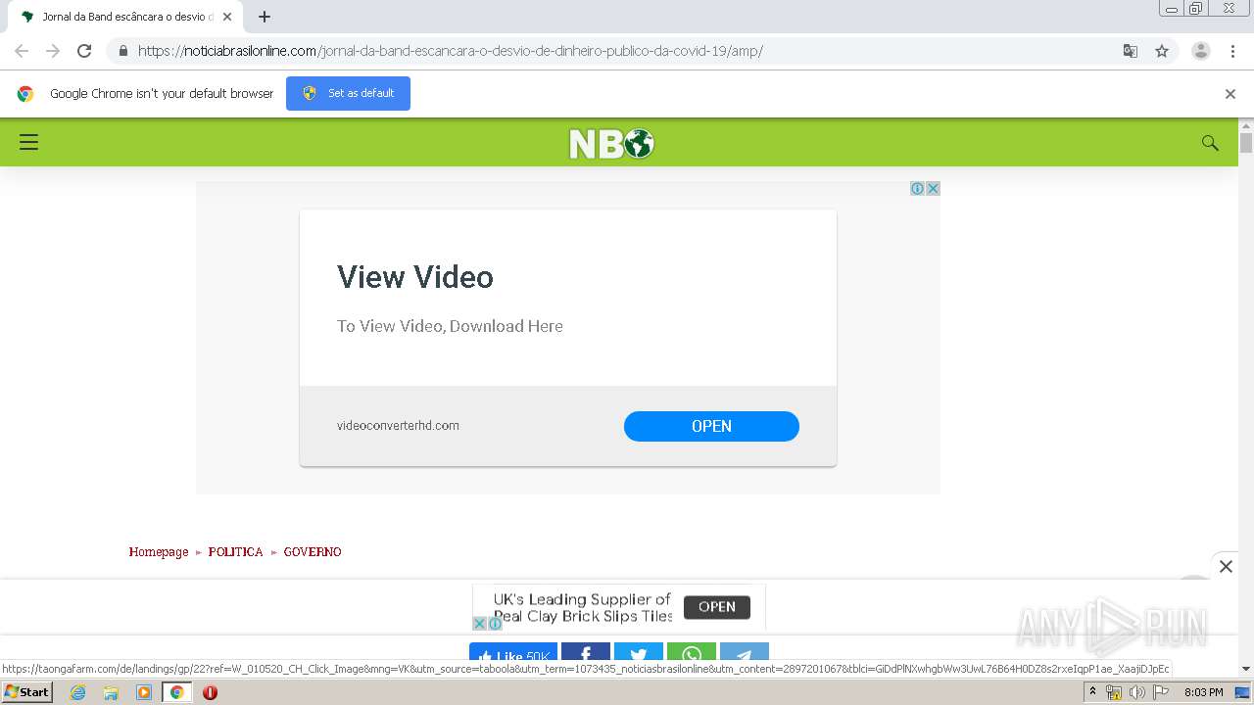Open media player from taskbar
Image resolution: width=1254 pixels, height=705 pixels.
coord(144,692)
